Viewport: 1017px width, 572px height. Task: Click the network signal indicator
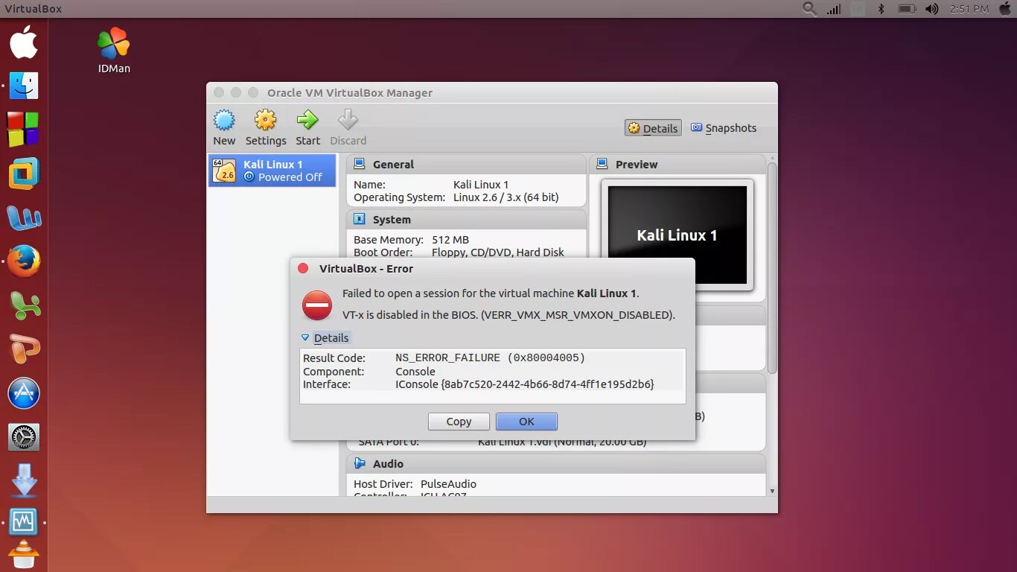[x=834, y=9]
